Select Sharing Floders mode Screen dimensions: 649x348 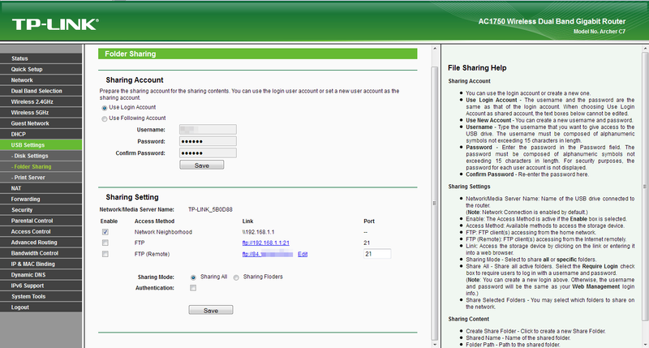coord(236,277)
